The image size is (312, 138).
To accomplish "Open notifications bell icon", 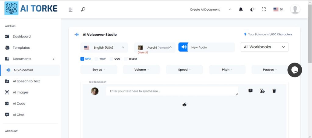I will (x=241, y=9).
